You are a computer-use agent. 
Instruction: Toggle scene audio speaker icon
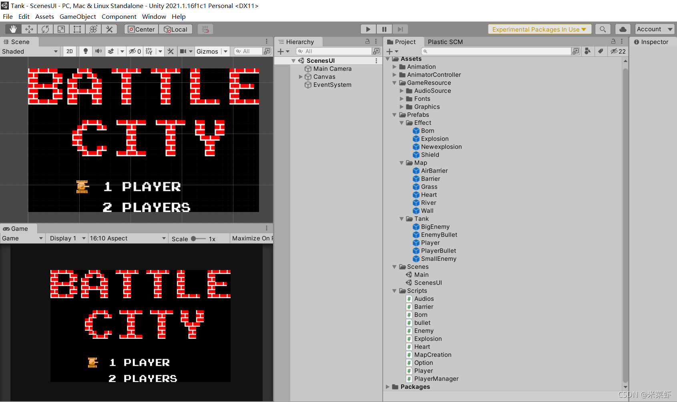click(98, 51)
